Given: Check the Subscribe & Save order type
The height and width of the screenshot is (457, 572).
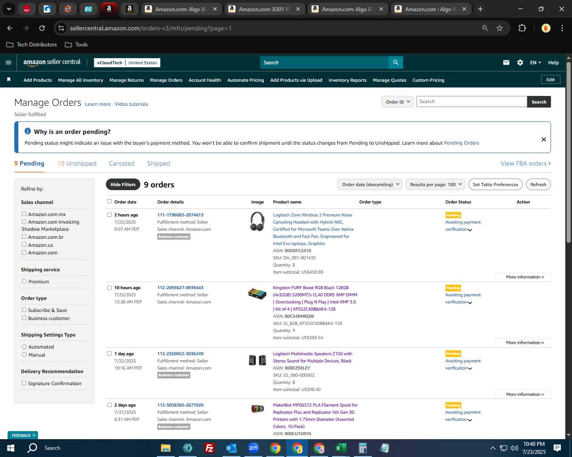Looking at the screenshot, I should [x=24, y=310].
